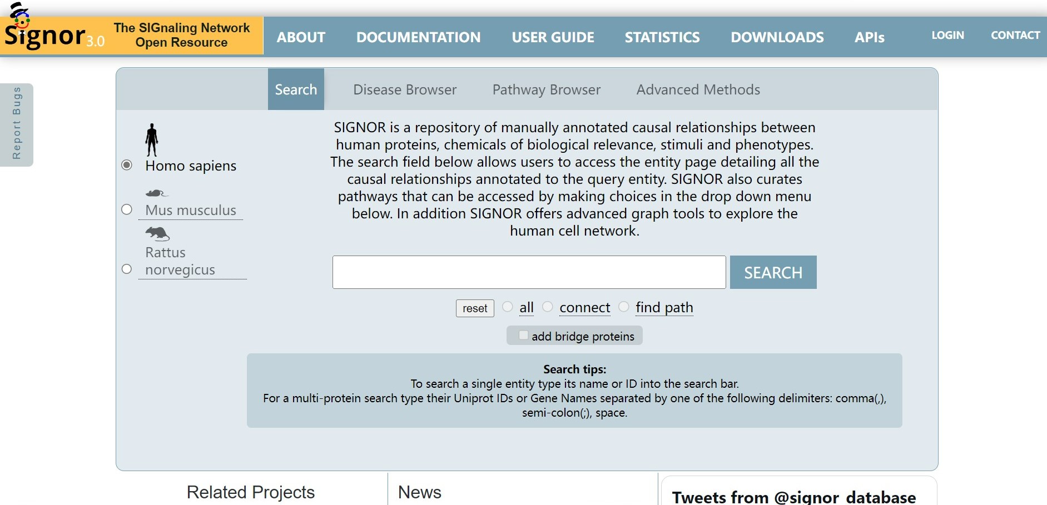
Task: Open the ABOUT menu item
Action: (x=301, y=37)
